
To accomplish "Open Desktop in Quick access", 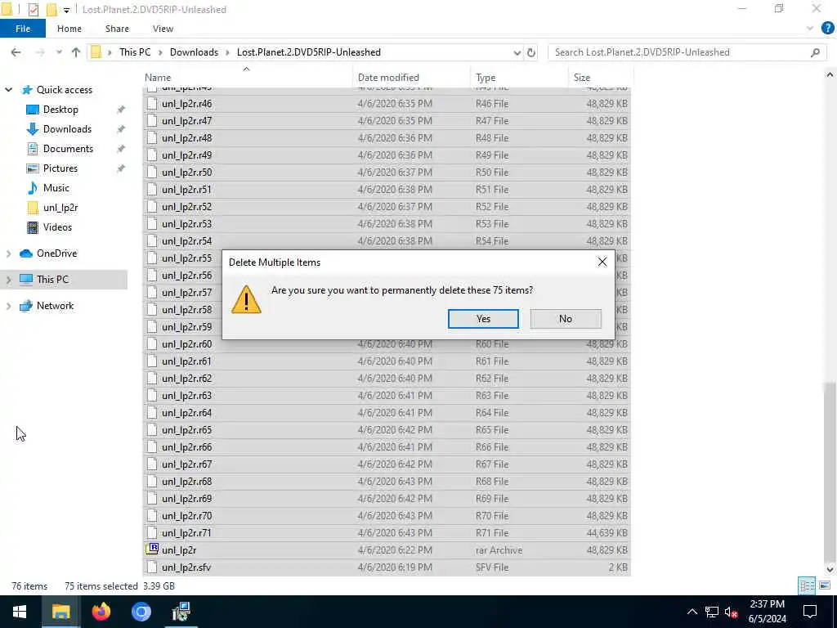I will [x=60, y=110].
